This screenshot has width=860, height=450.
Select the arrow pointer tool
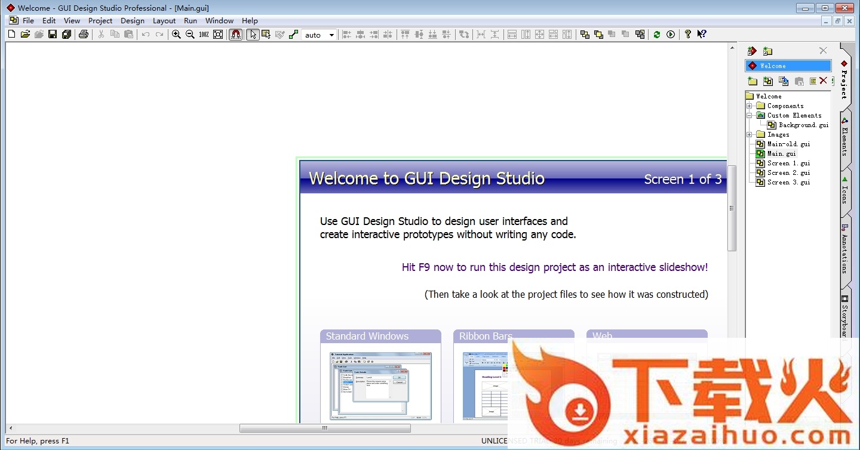coord(253,35)
